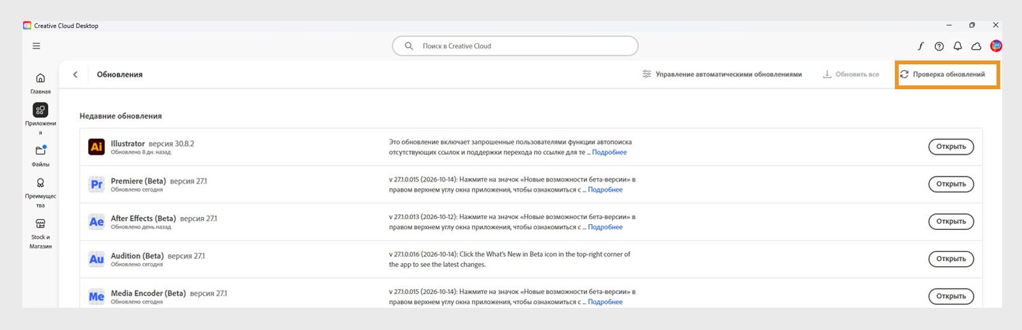
Task: Click After Effects (Beta) версия 27.1 text
Action: coord(164,219)
